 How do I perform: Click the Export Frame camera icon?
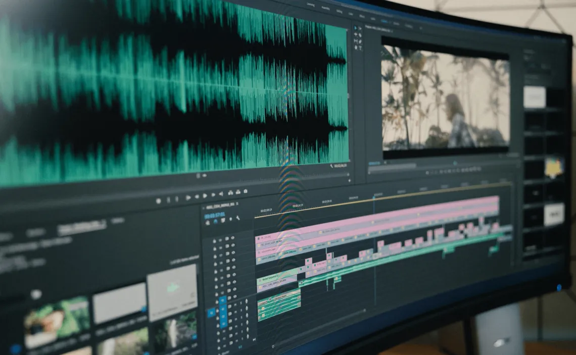pos(246,191)
